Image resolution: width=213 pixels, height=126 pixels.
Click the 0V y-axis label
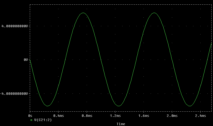[x=26, y=60]
